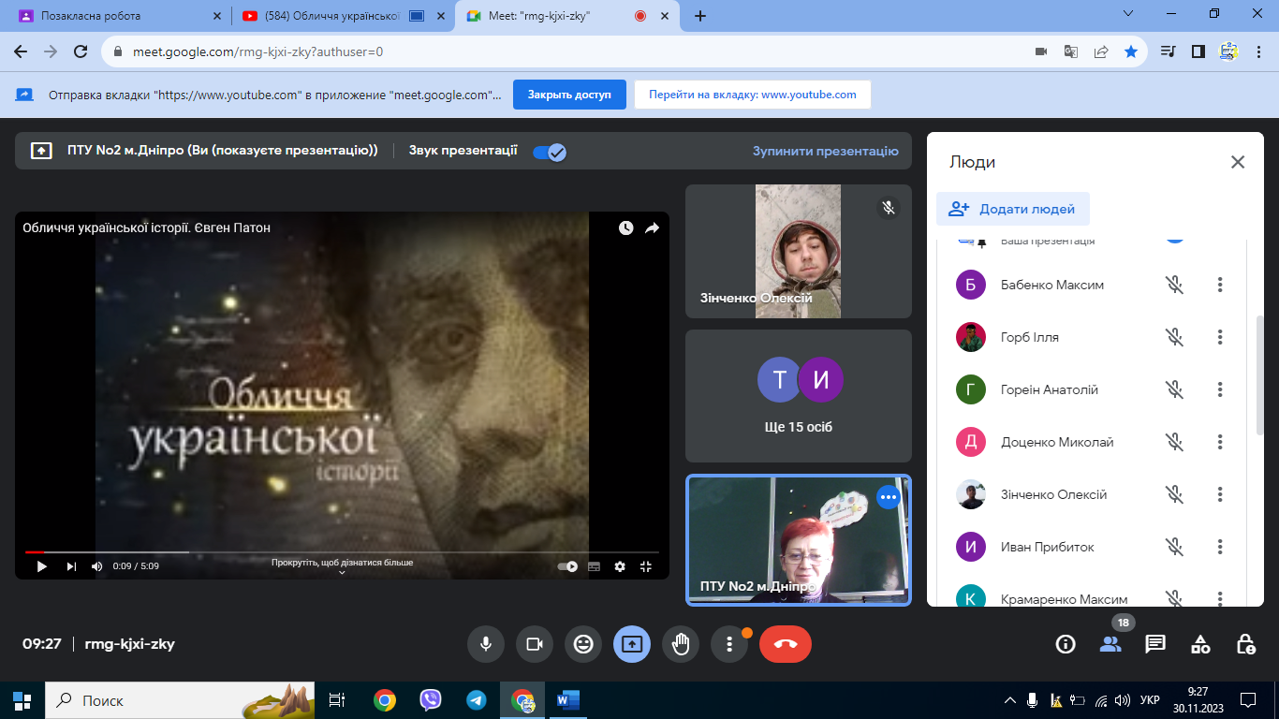This screenshot has height=719, width=1279.
Task: Click the Ще 15 осіб tile
Action: (799, 396)
